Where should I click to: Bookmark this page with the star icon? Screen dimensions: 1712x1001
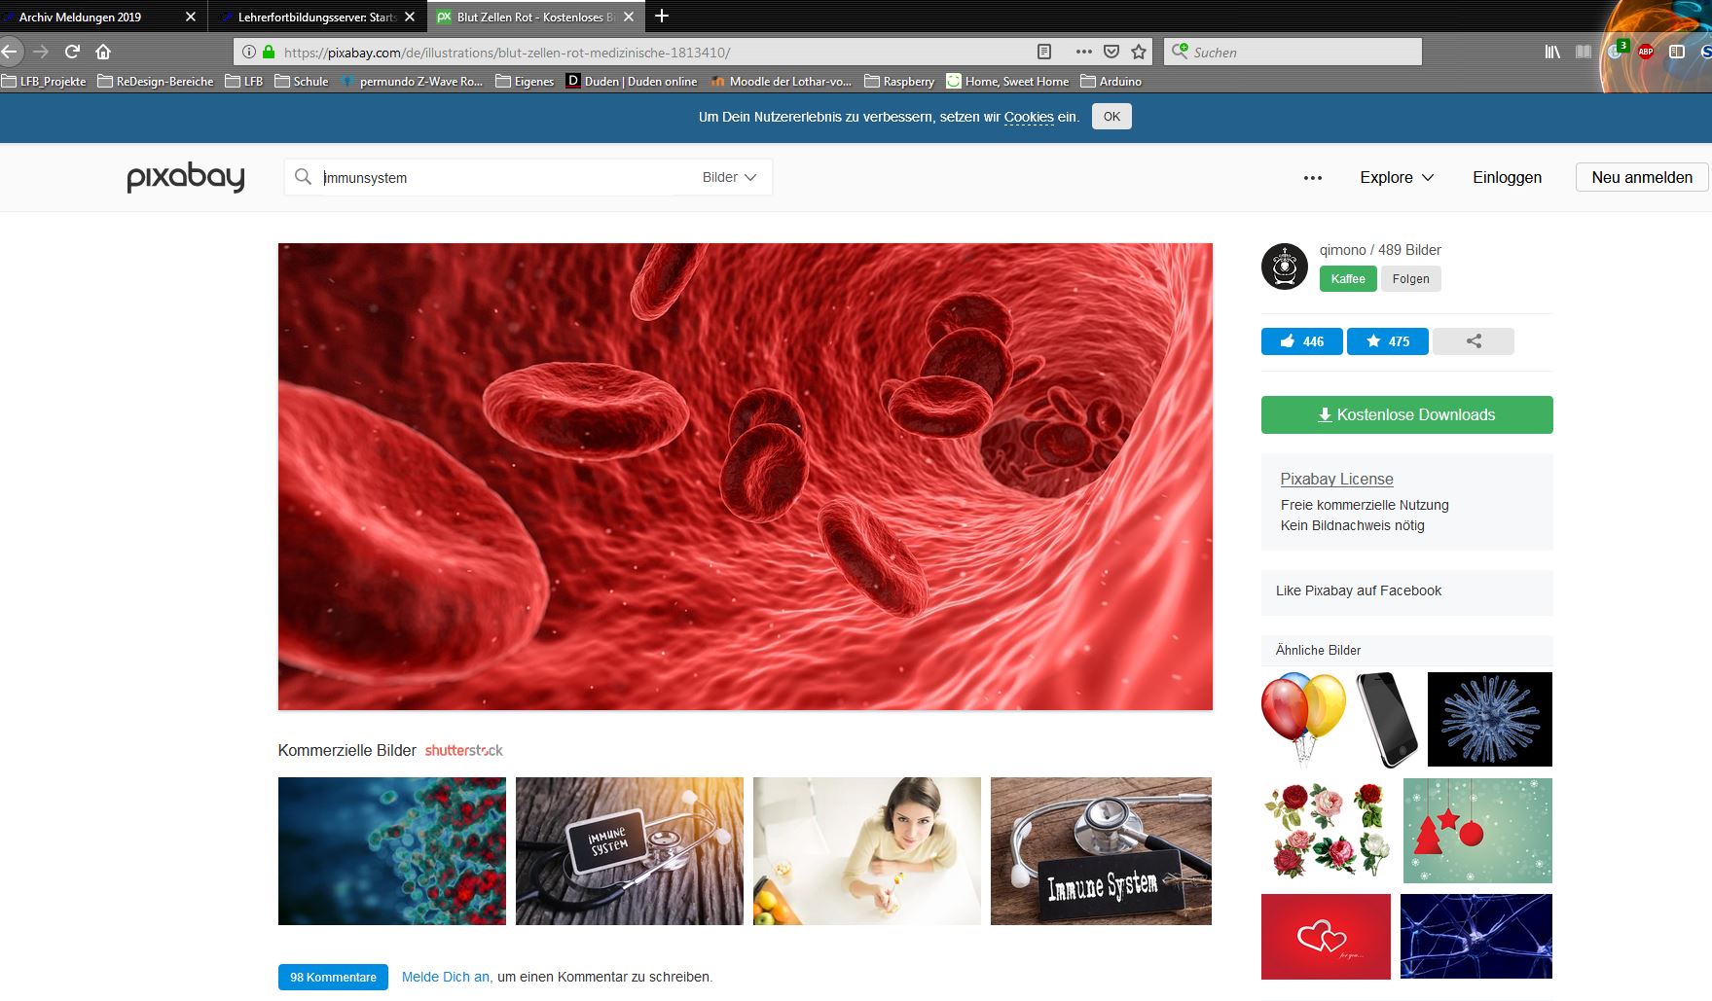click(x=1139, y=52)
